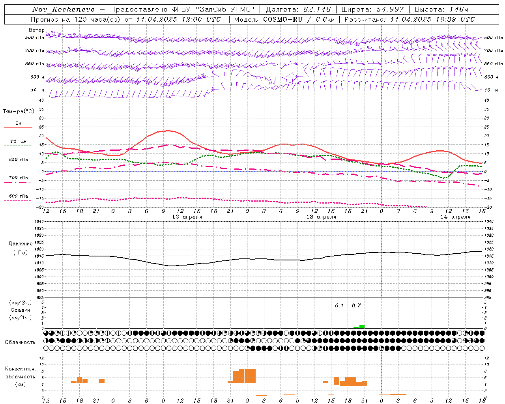Select the provider text ФГБУ "ЗапСиб УГМС"

pyautogui.click(x=213, y=9)
